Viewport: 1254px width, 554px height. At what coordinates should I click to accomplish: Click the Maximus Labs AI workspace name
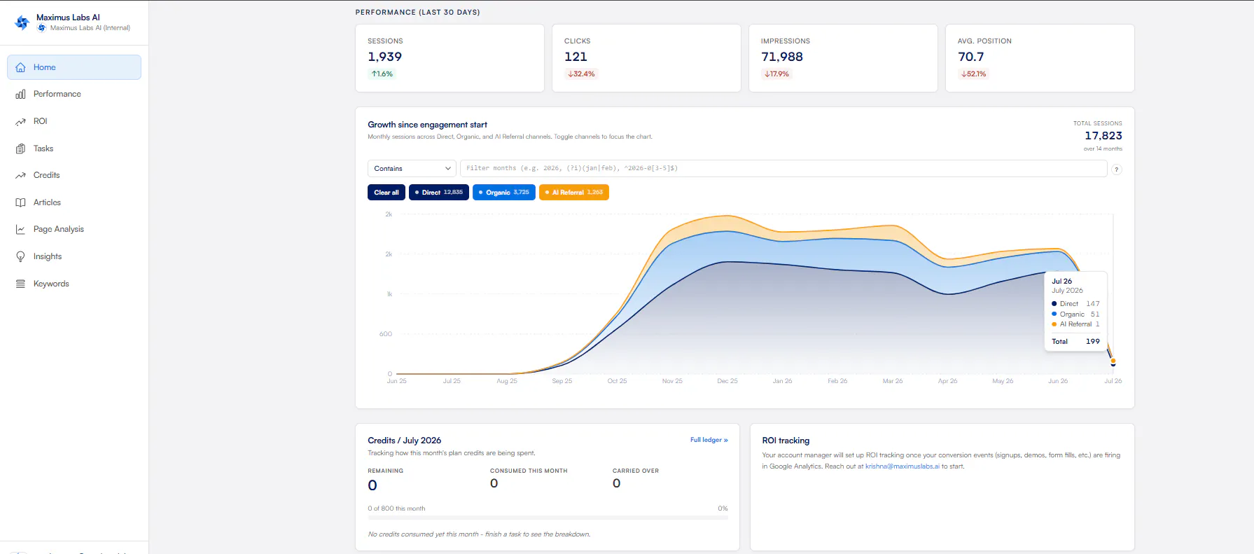coord(68,18)
